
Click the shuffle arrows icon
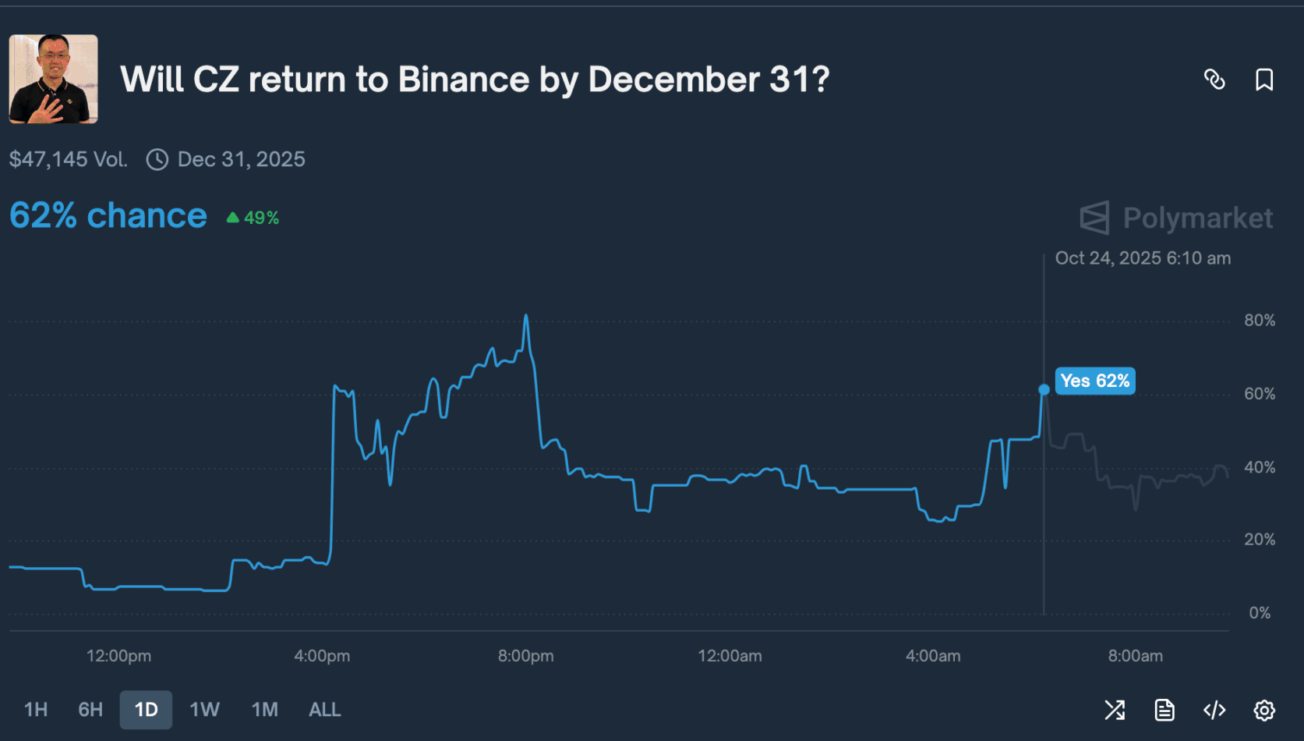pyautogui.click(x=1115, y=710)
